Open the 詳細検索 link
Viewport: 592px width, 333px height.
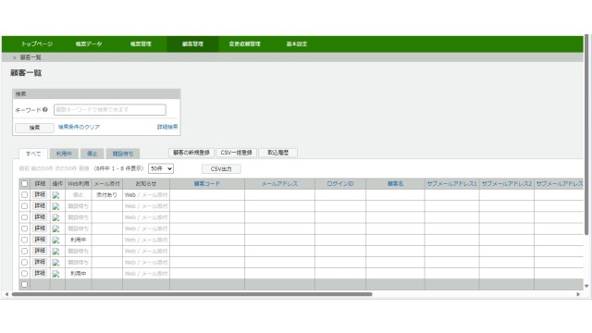click(167, 127)
